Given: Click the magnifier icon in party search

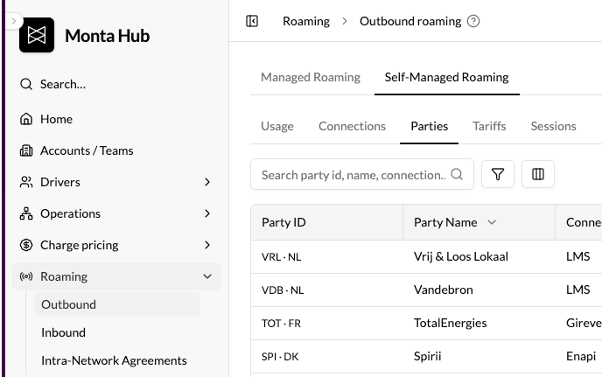Looking at the screenshot, I should [x=457, y=174].
